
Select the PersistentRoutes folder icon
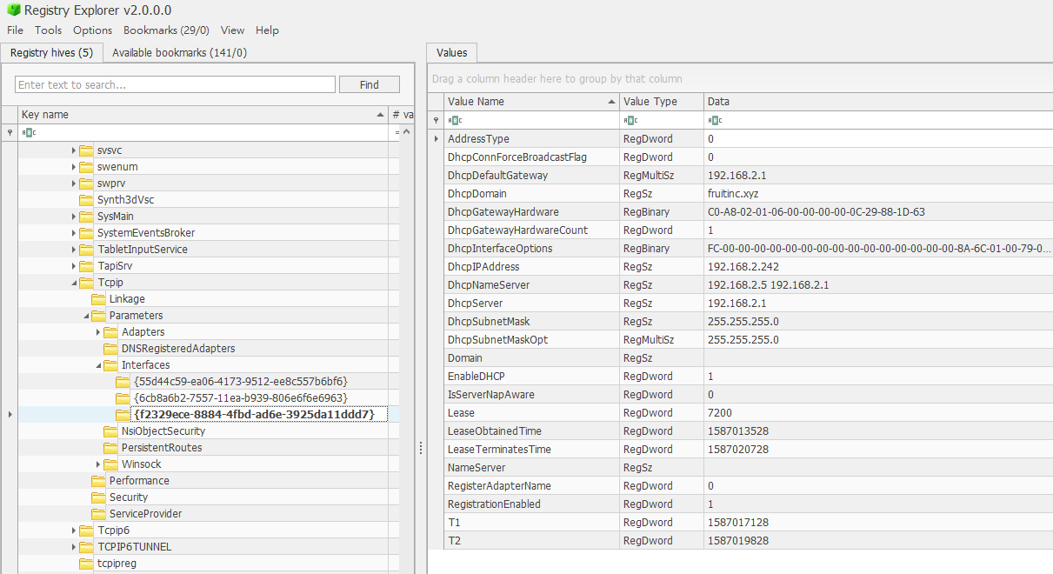(x=110, y=448)
